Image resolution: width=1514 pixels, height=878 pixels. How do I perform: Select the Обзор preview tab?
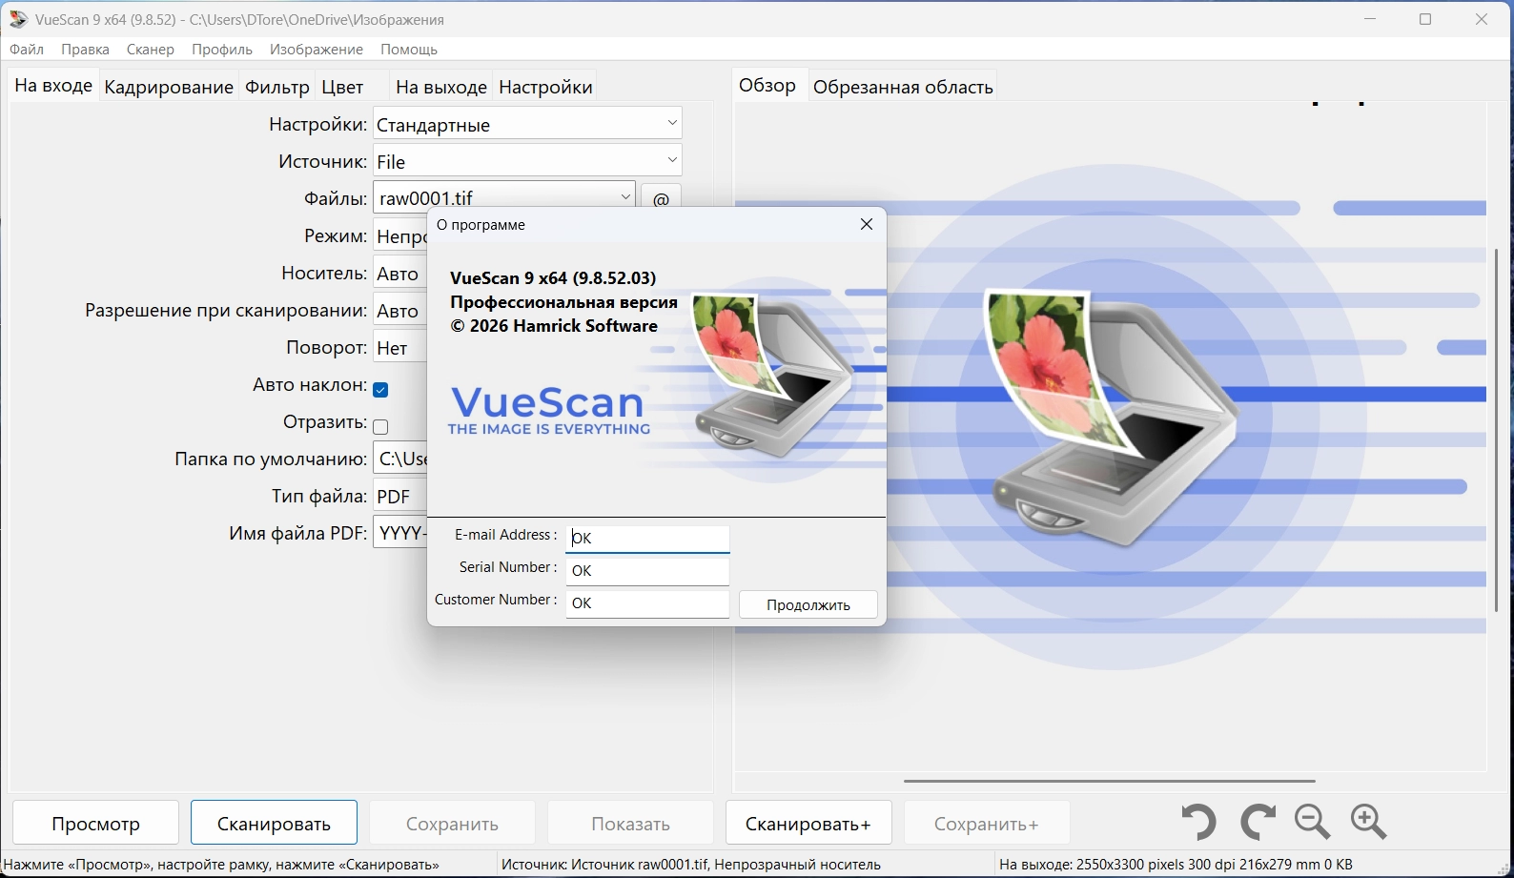point(767,86)
